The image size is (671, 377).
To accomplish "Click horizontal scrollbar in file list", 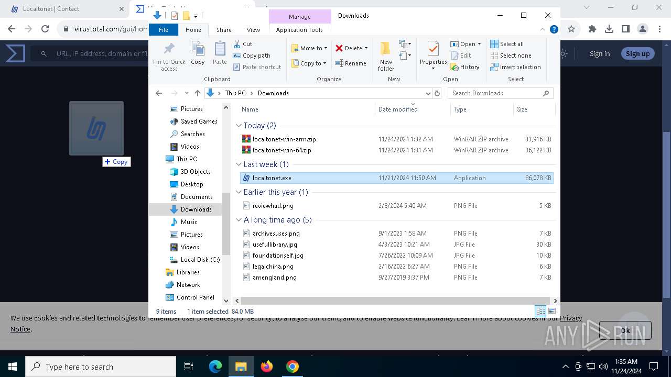I will (396, 301).
